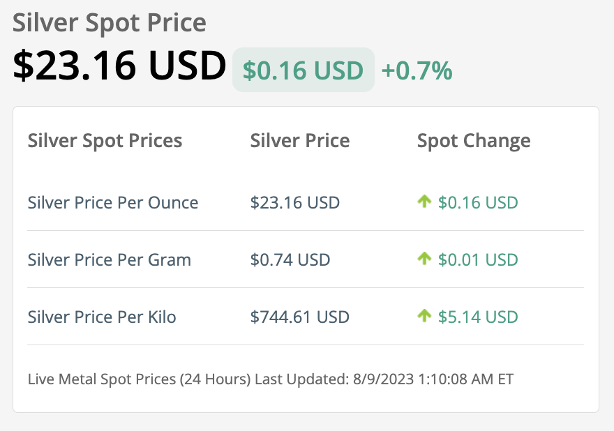Click the $744.61 USD per-kilo value
The height and width of the screenshot is (431, 614).
tap(300, 317)
